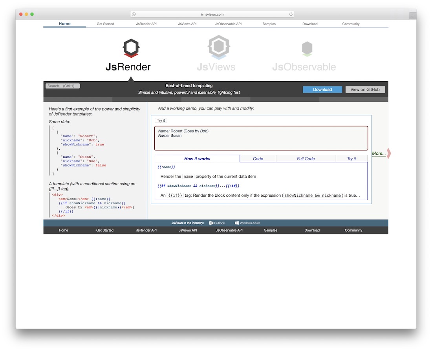Select the JsObservable hexagon logo
The width and height of the screenshot is (432, 351).
(x=307, y=48)
